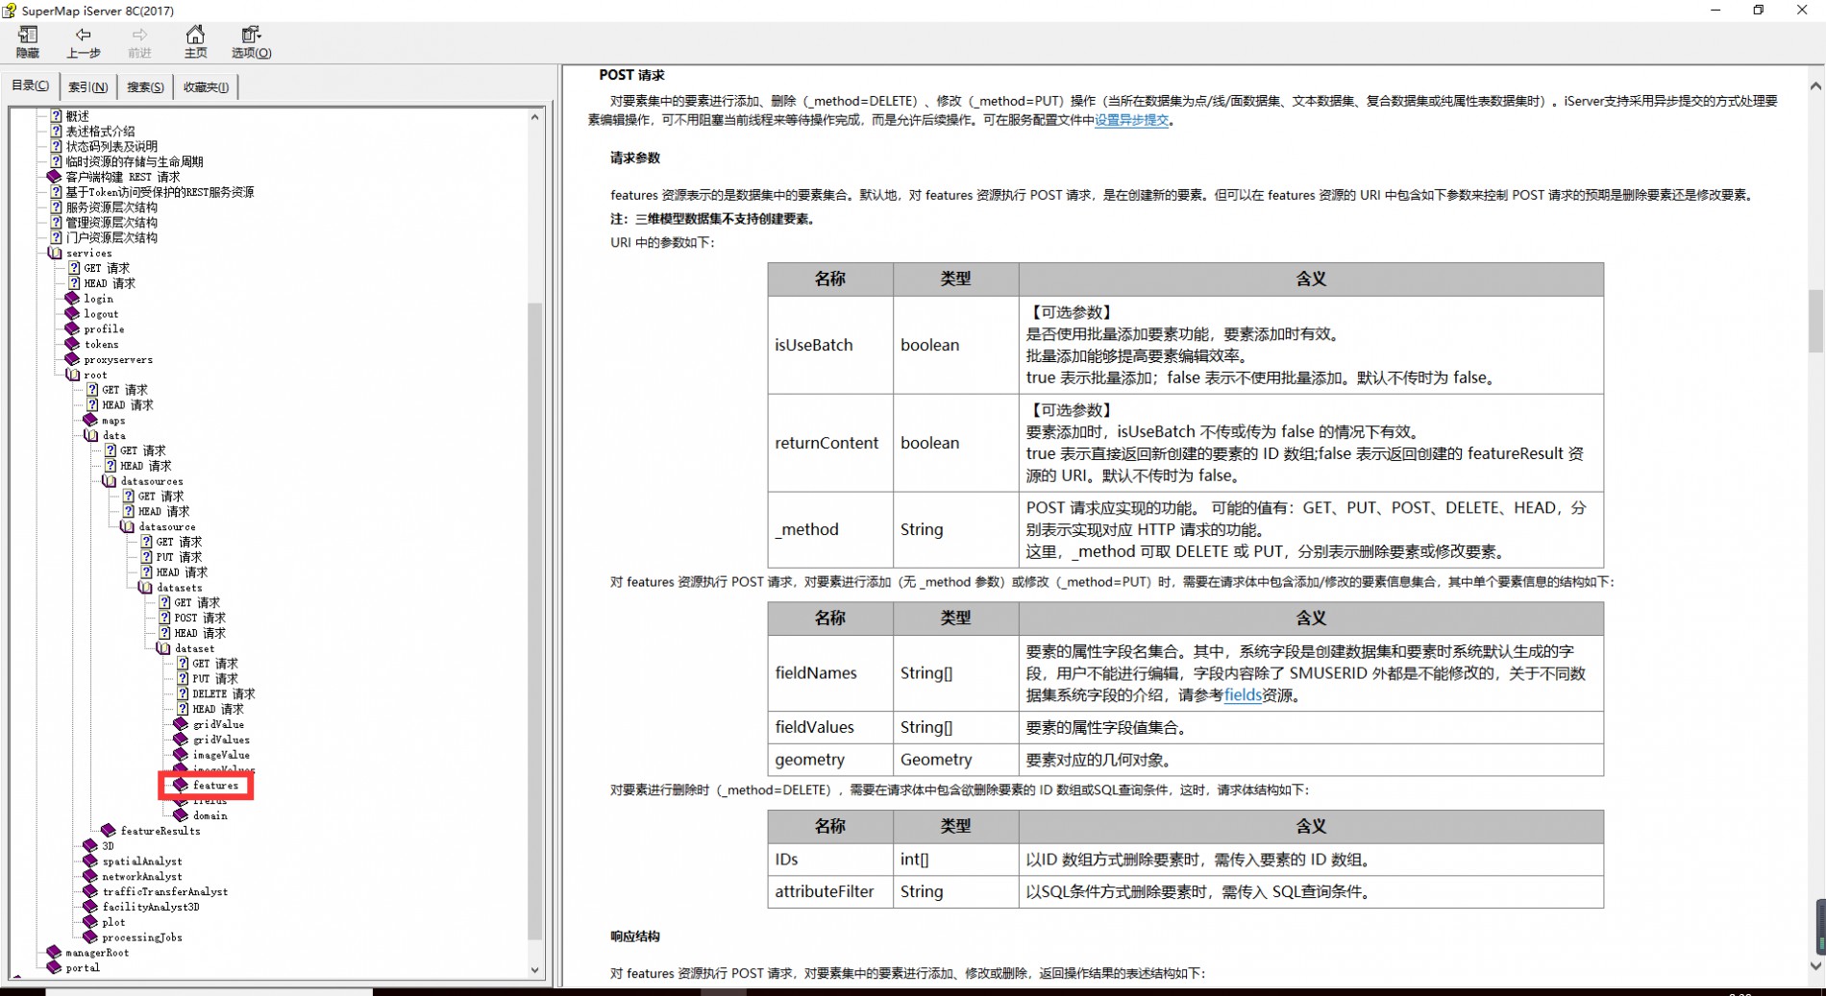
Task: Switch to the 收藏夹 tab
Action: (206, 86)
